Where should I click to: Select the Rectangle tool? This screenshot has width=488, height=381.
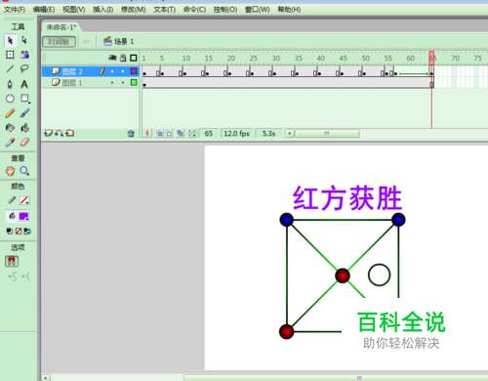tap(25, 99)
